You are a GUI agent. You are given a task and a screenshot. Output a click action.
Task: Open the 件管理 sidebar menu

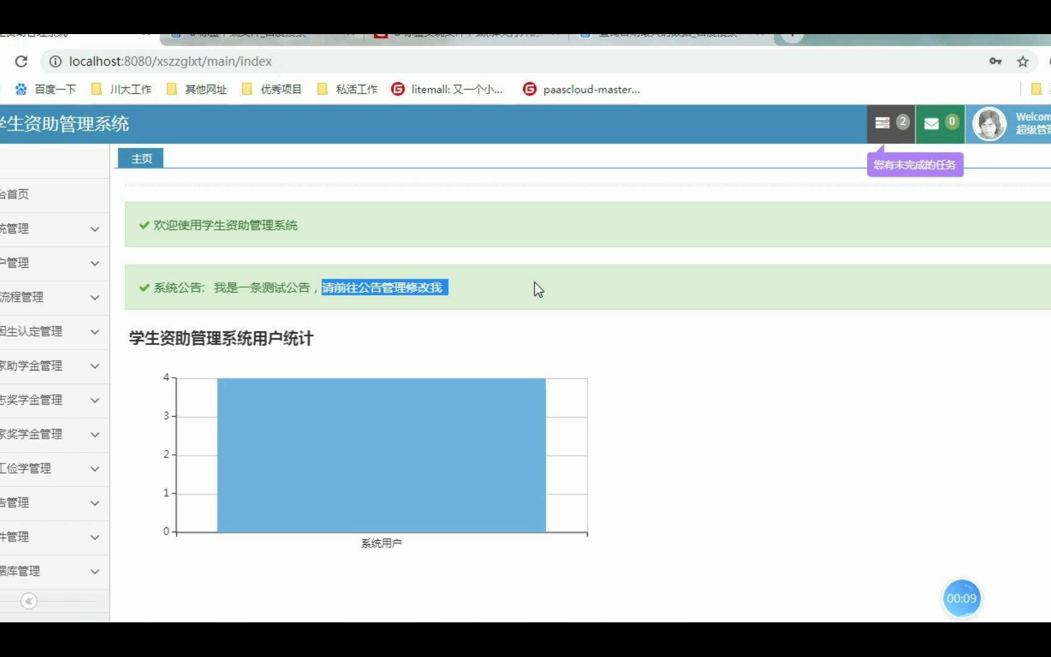click(x=55, y=537)
